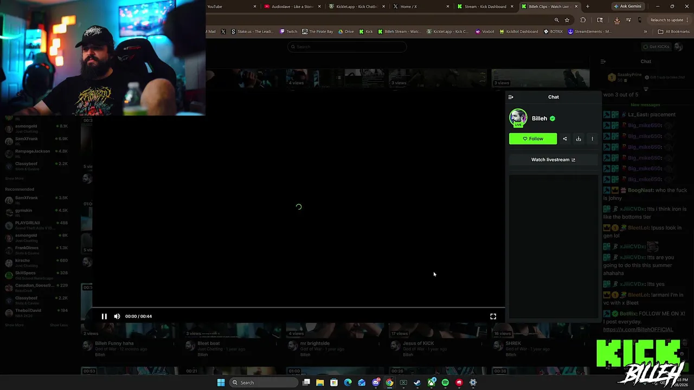The height and width of the screenshot is (390, 694).
Task: Follow the Billeh channel
Action: [x=533, y=139]
